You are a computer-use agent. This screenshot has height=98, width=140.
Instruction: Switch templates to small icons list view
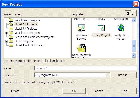point(134,13)
